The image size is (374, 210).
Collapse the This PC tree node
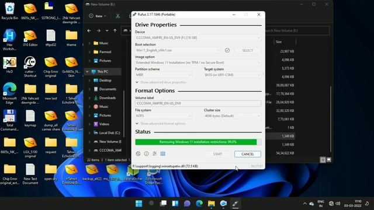88,72
